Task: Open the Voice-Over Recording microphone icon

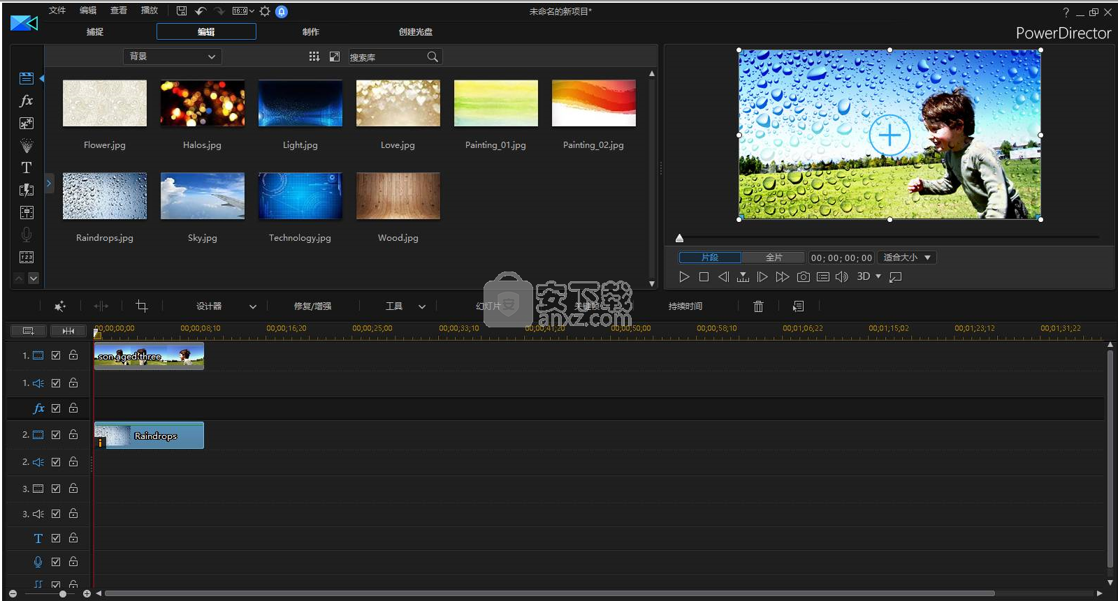Action: [x=27, y=235]
